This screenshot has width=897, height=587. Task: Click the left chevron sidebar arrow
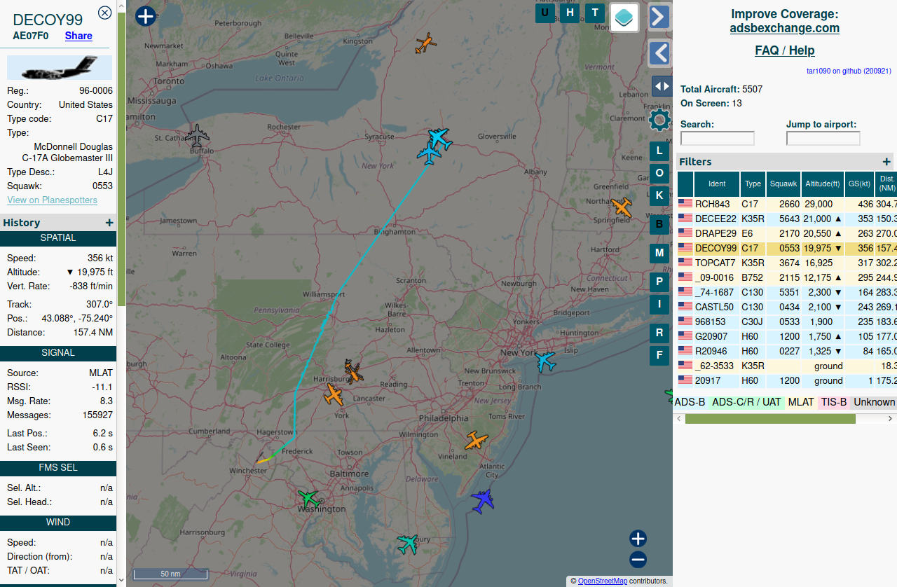coord(659,53)
